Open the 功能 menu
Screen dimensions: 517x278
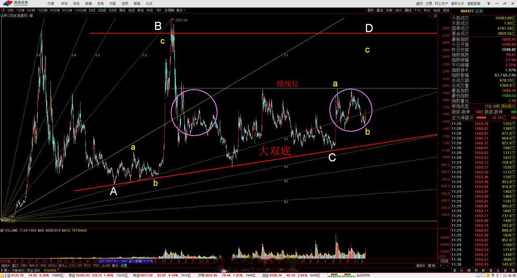113,4
